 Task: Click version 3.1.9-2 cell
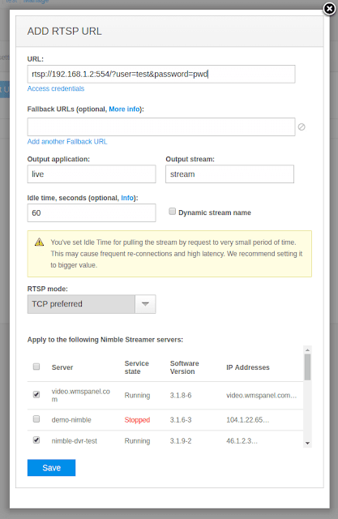pos(181,441)
